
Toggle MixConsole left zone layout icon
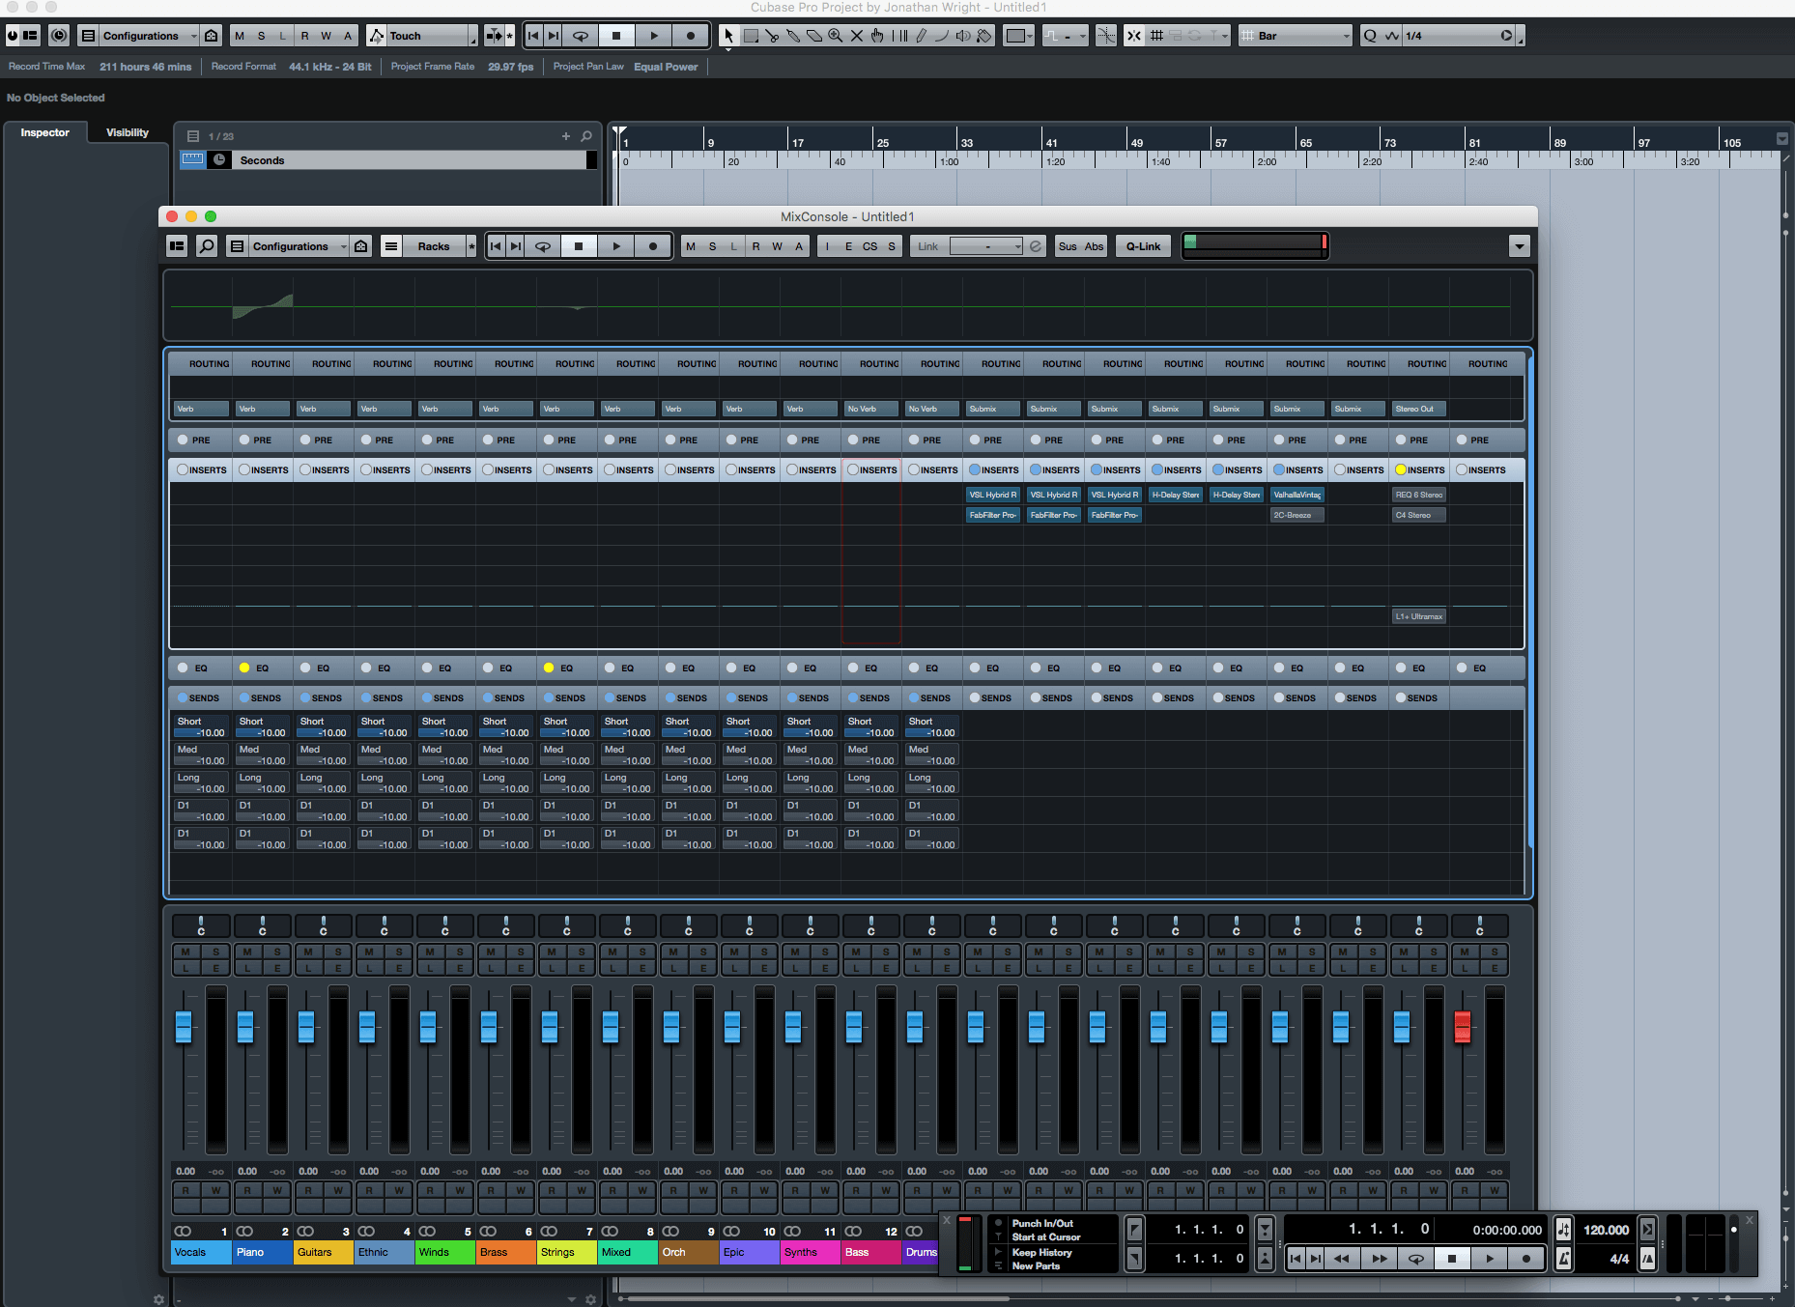pyautogui.click(x=177, y=246)
